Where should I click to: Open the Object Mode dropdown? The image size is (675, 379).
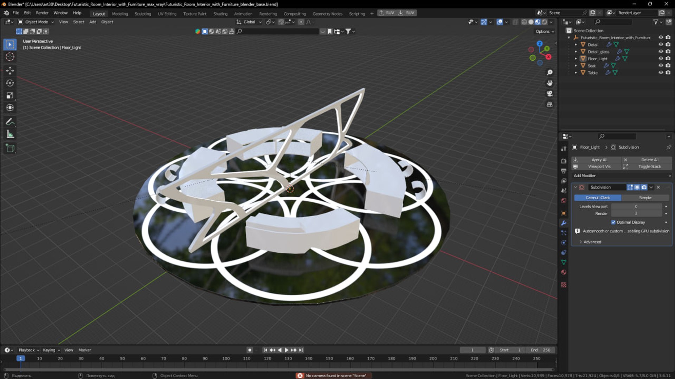(36, 22)
